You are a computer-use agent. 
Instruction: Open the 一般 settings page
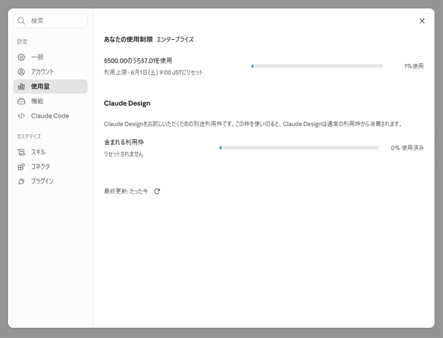[50, 57]
